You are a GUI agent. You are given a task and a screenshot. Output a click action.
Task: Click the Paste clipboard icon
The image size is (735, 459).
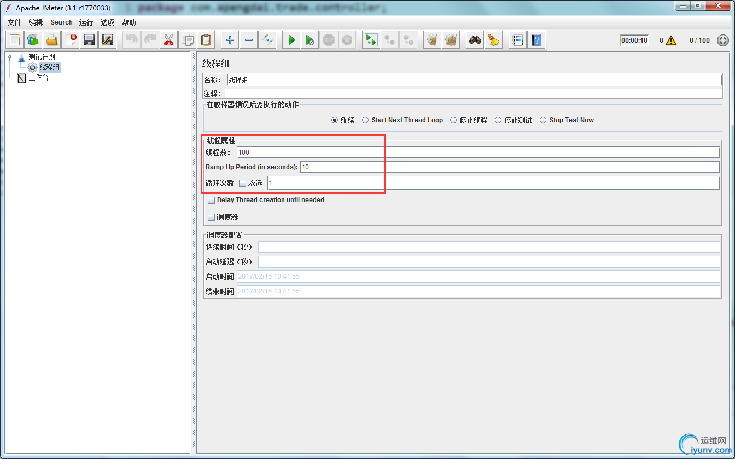click(x=206, y=40)
